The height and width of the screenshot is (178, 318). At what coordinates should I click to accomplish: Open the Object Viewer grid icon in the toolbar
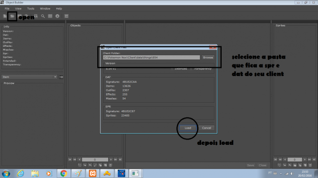pos(50,16)
